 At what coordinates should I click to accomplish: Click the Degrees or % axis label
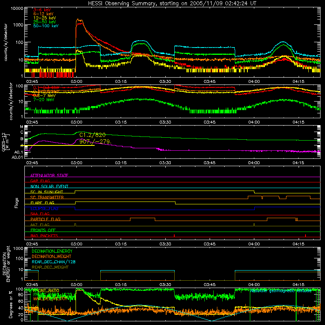click(x=11, y=304)
